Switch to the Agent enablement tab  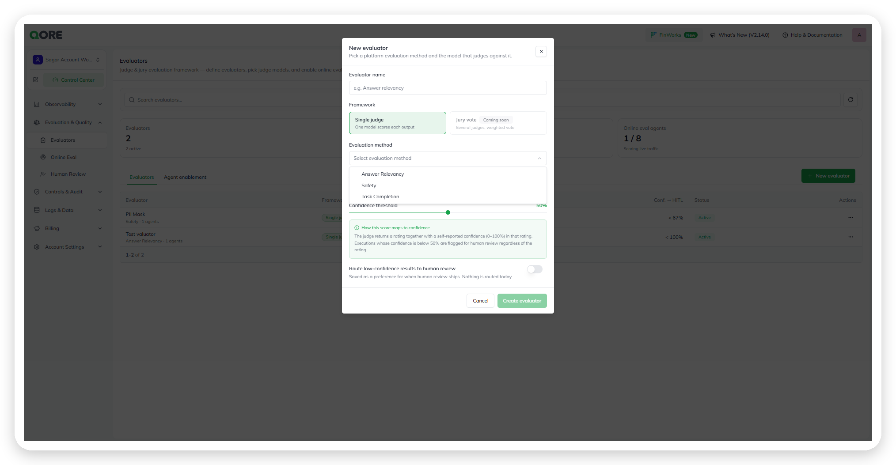tap(185, 177)
